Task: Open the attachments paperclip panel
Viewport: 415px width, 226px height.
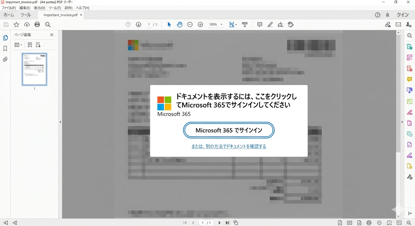Action: click(x=5, y=59)
